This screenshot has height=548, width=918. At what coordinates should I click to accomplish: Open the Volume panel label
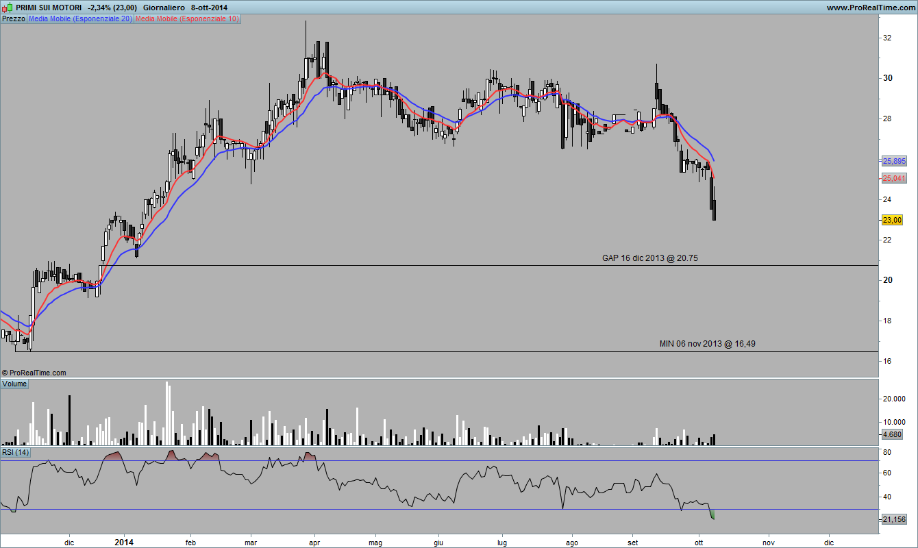click(x=14, y=384)
